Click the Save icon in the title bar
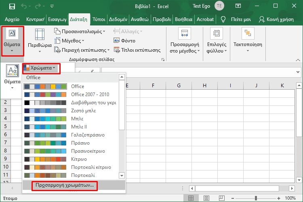The width and height of the screenshot is (303, 202). (x=12, y=6)
